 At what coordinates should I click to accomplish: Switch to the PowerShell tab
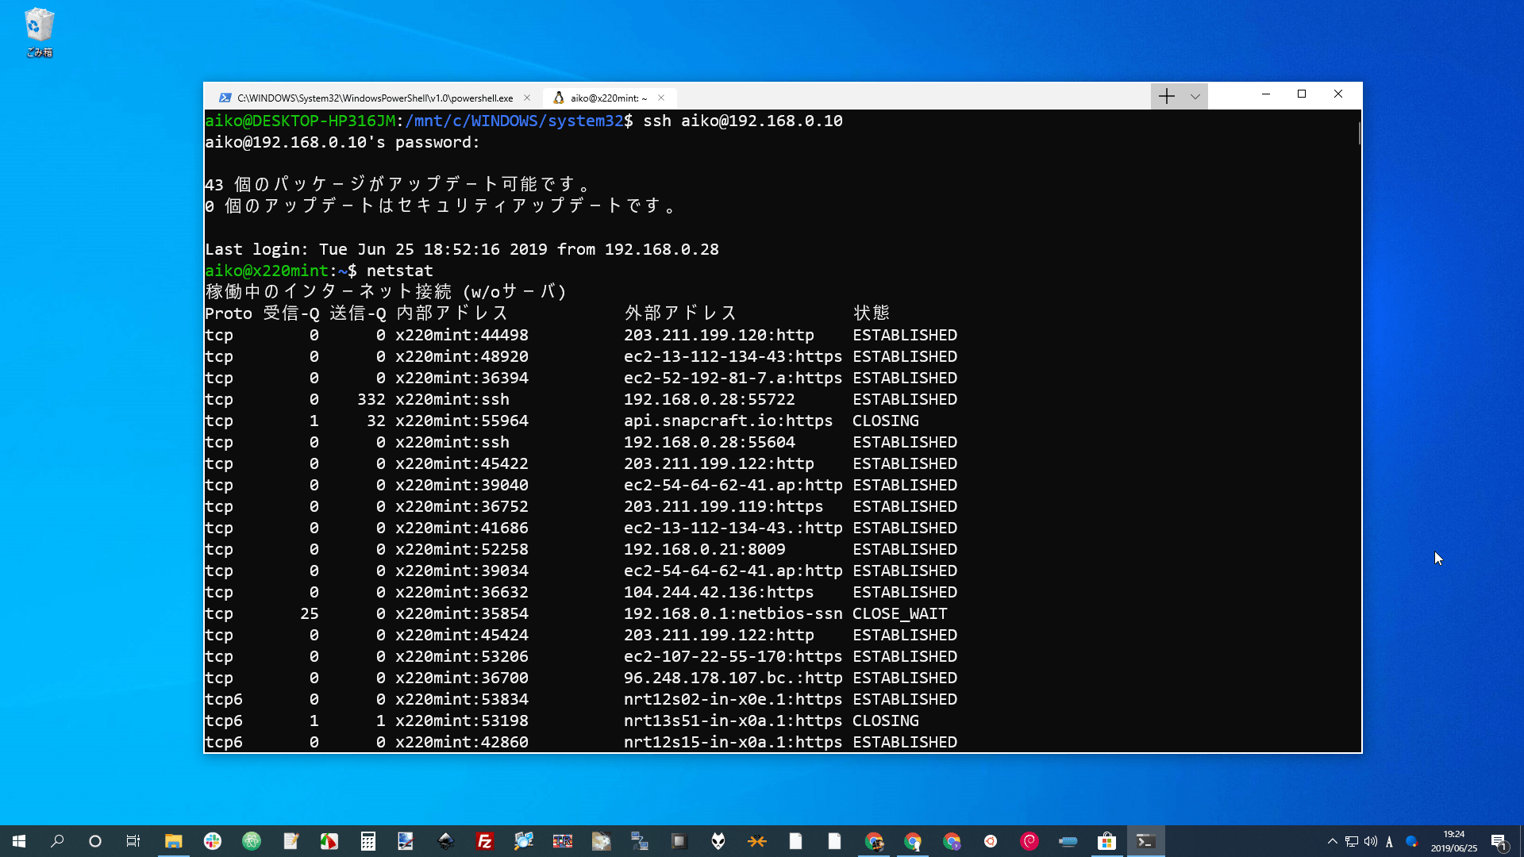(x=373, y=98)
